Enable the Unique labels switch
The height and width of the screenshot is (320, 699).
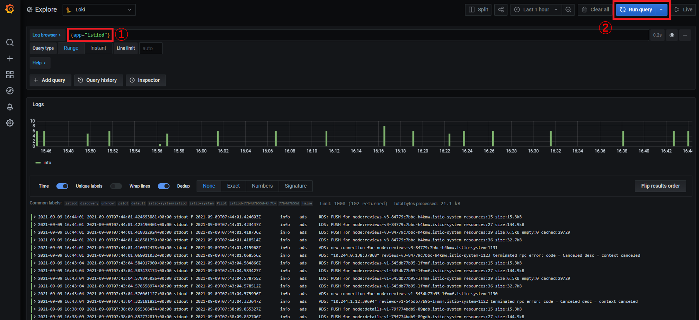[x=116, y=186]
